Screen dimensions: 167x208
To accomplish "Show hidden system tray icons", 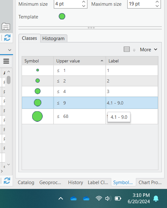I will [x=61, y=198].
